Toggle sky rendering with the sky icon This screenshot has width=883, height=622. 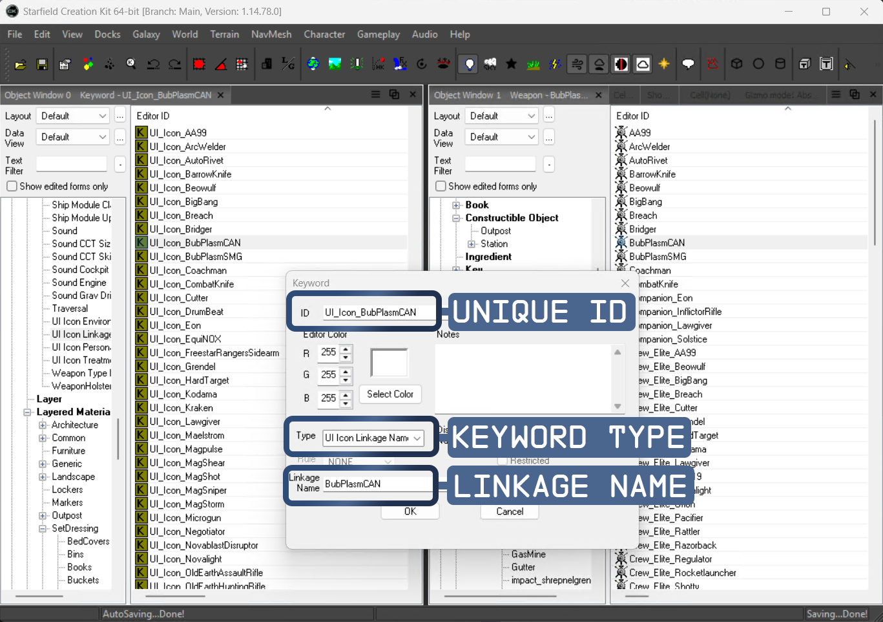(x=490, y=64)
